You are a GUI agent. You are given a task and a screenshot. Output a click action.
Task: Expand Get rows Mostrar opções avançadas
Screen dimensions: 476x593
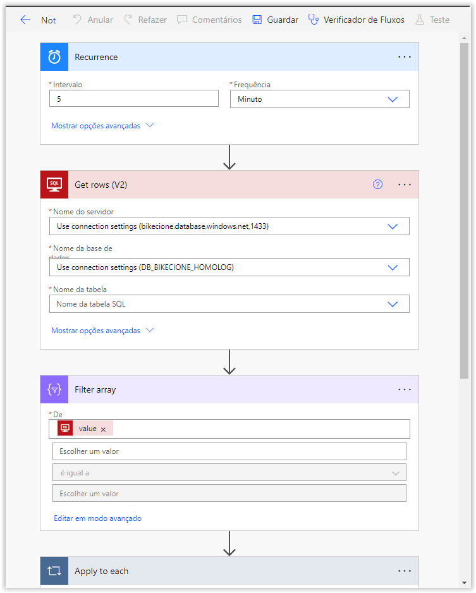coord(102,331)
